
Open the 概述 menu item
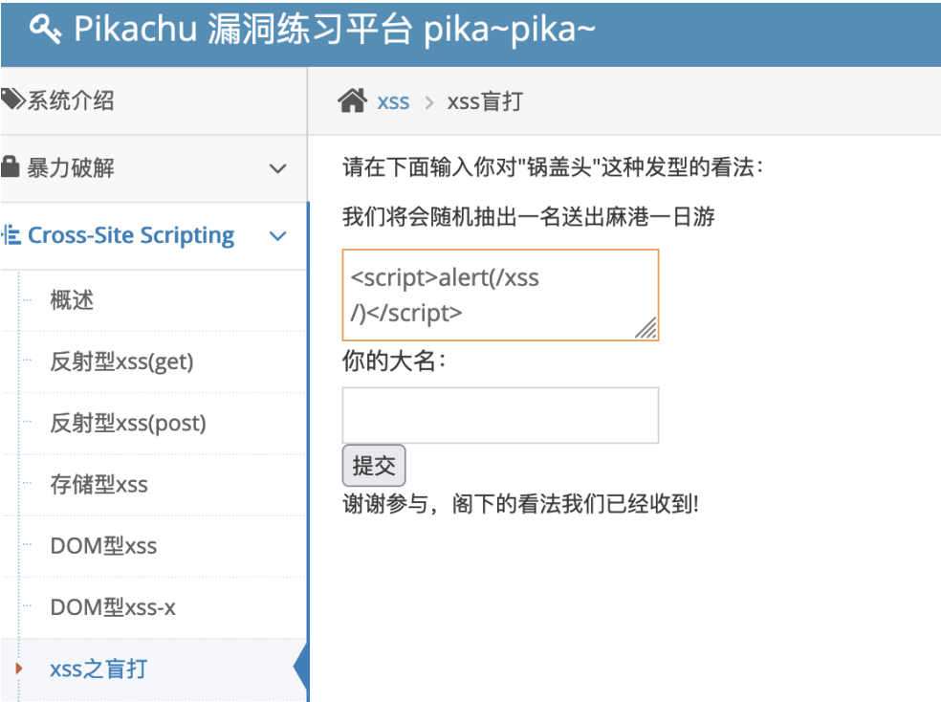click(x=72, y=300)
